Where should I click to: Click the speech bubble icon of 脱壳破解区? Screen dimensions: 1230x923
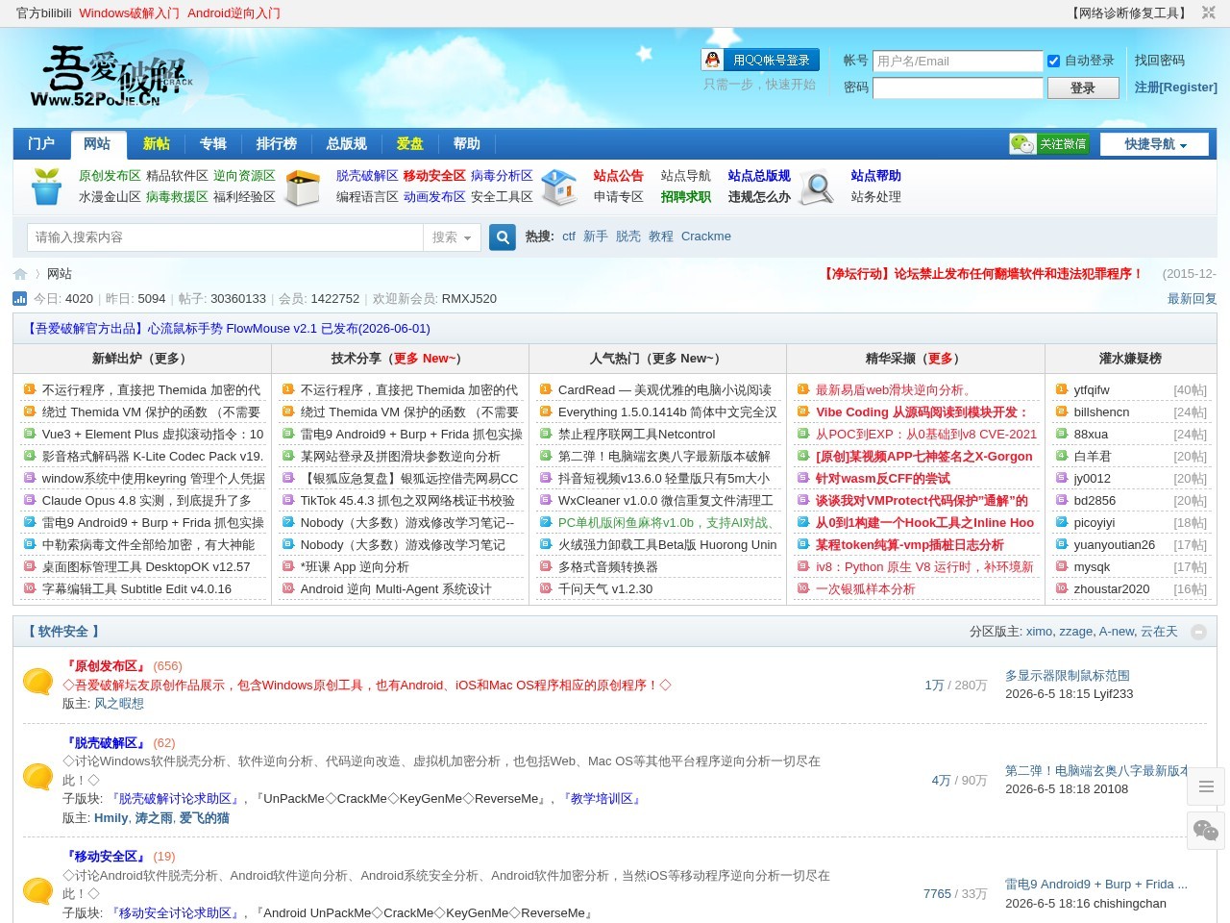point(37,777)
